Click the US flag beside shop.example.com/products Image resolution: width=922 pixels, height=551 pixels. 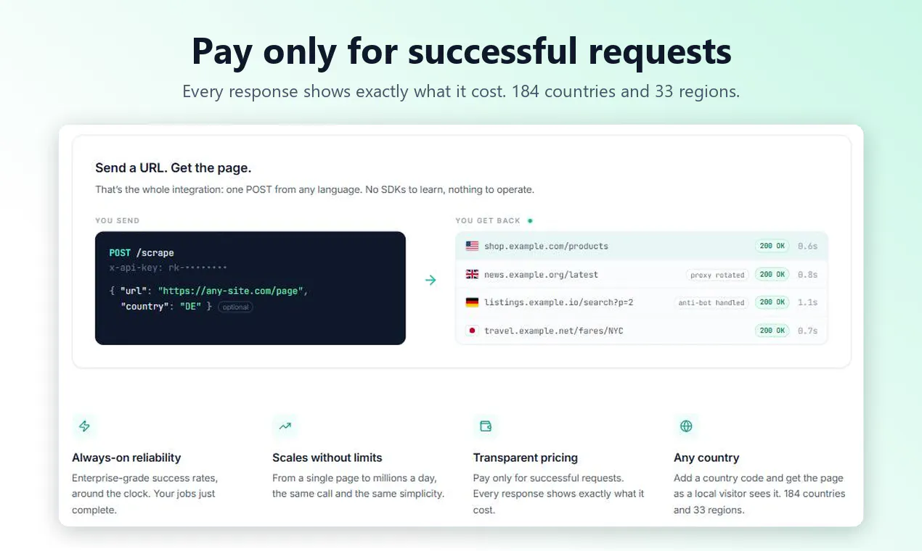[472, 246]
